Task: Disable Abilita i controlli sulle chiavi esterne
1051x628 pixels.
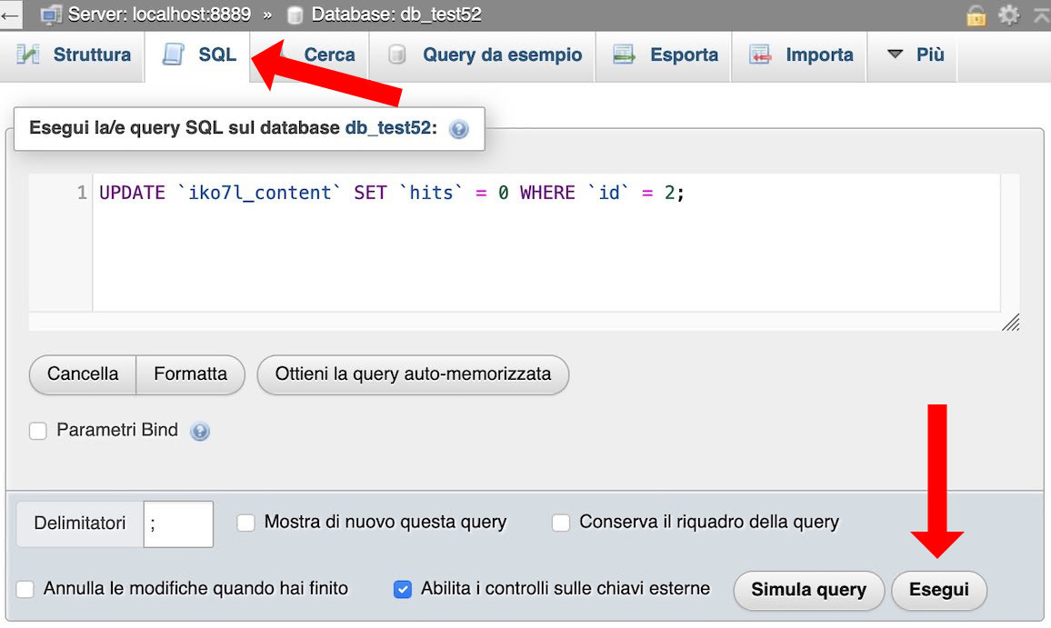Action: click(403, 589)
